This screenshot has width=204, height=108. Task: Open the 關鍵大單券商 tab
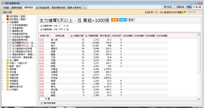click(74, 8)
